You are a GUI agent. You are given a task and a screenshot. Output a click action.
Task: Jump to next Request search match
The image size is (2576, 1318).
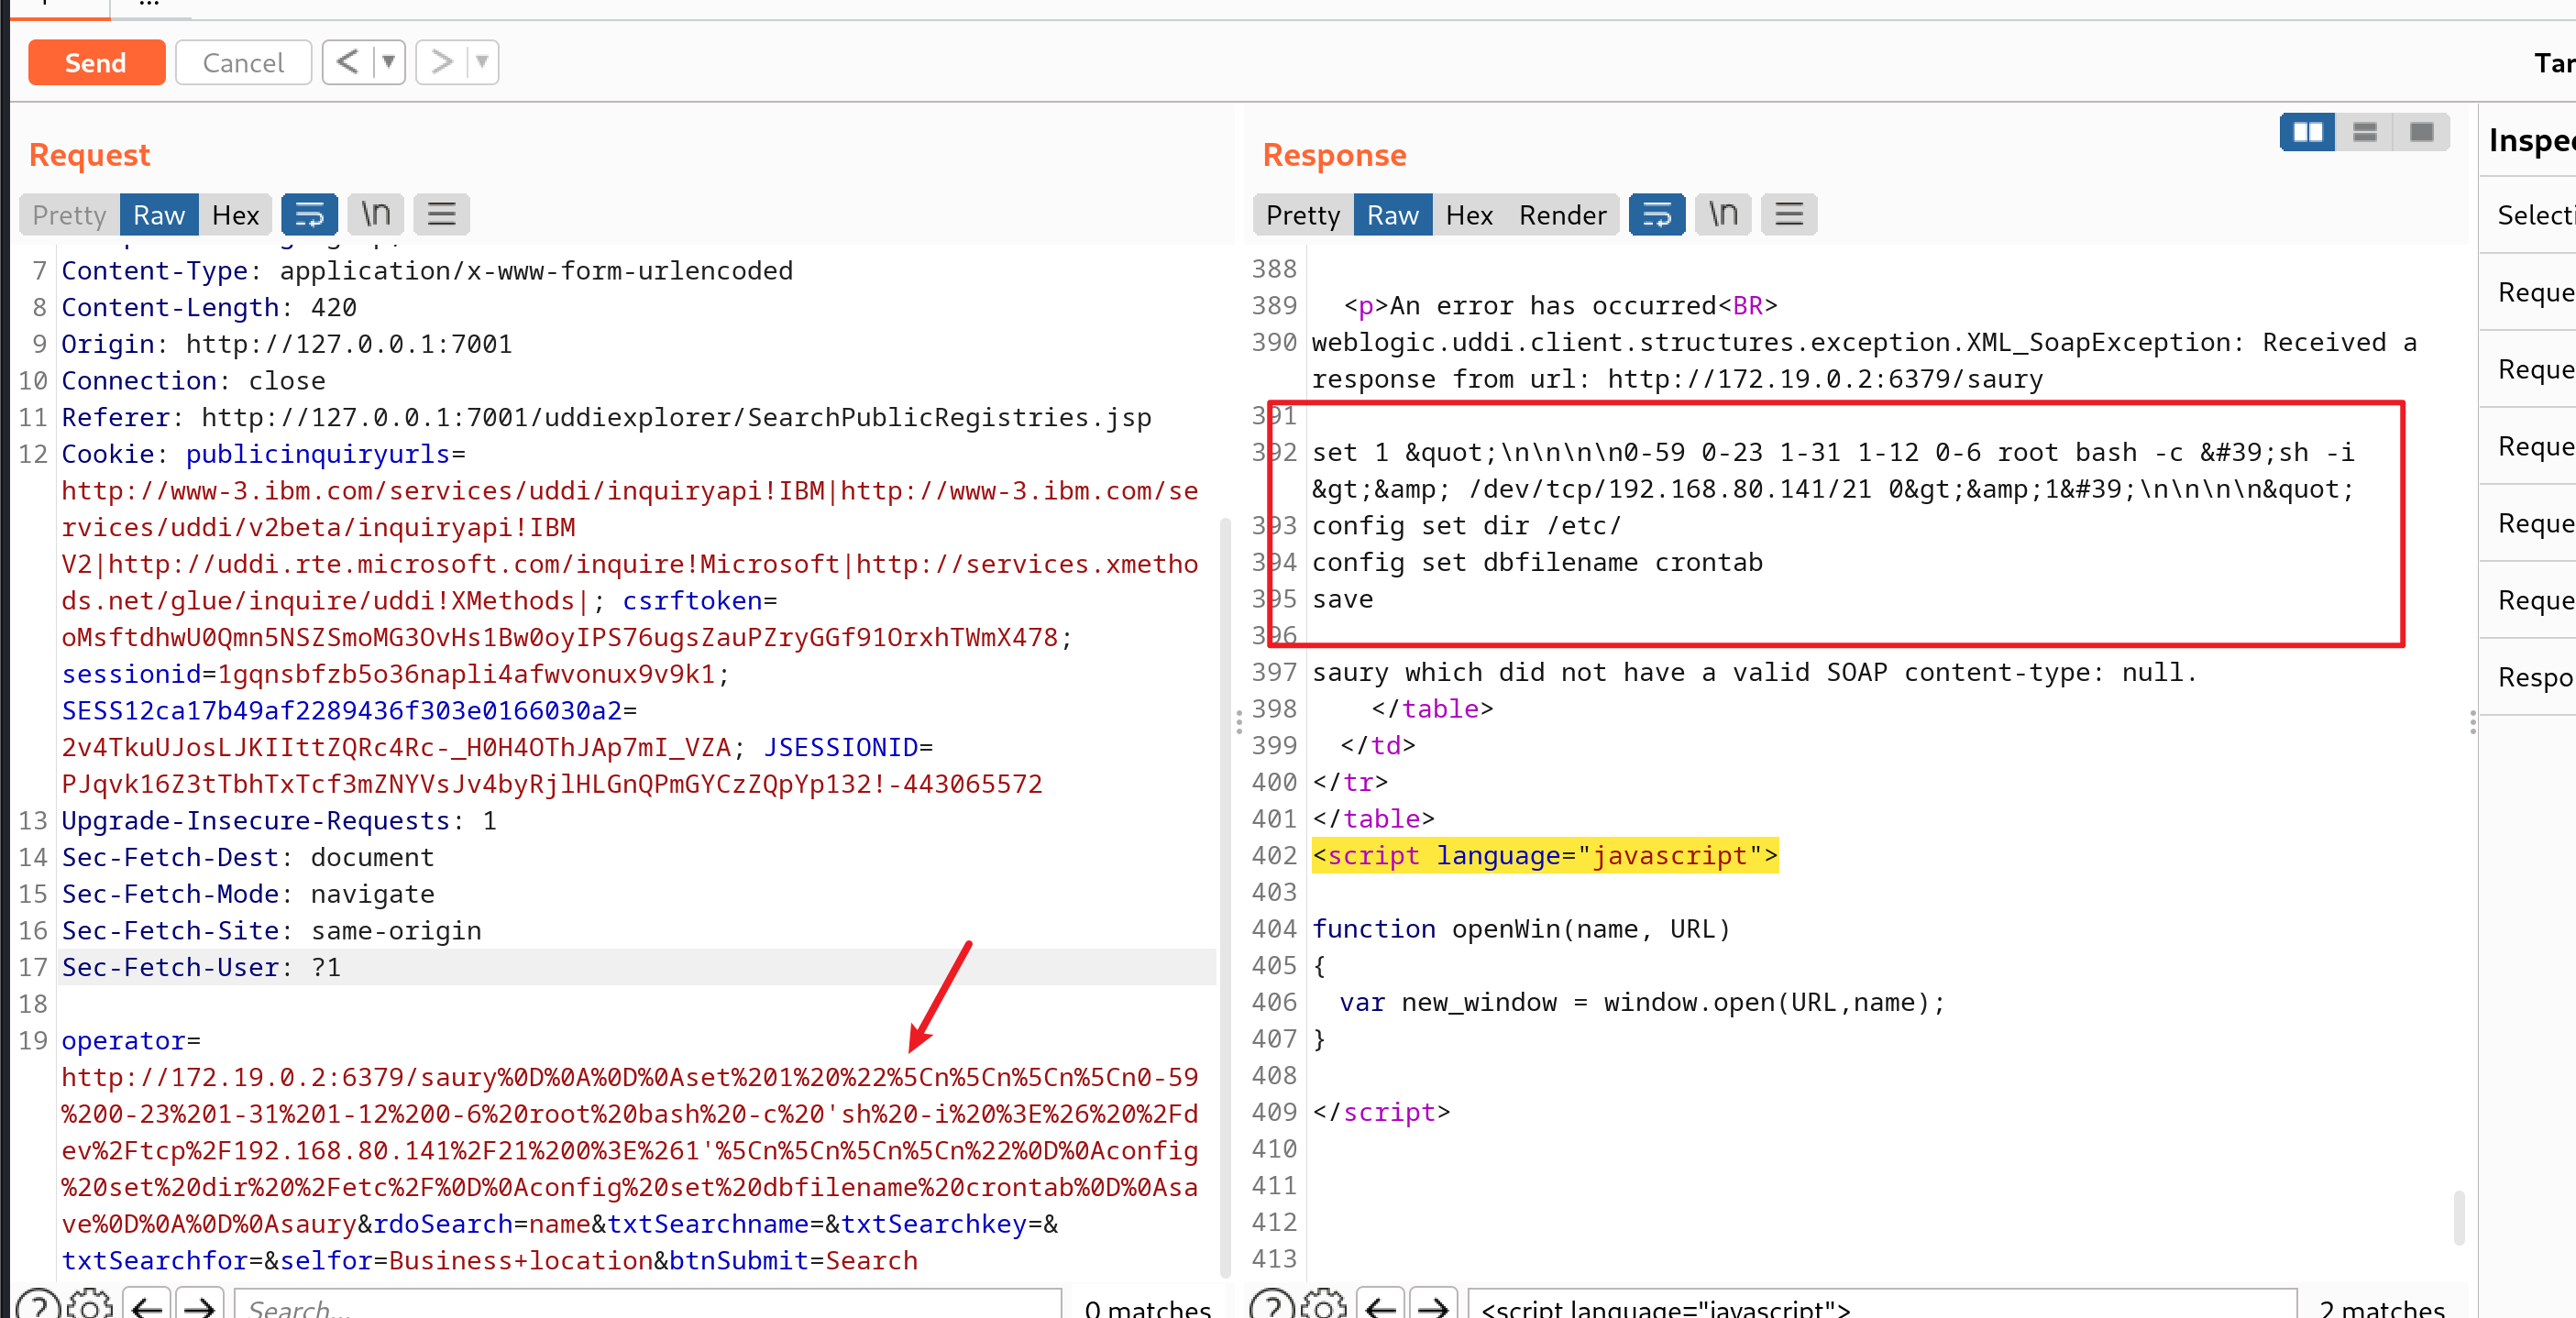200,1305
